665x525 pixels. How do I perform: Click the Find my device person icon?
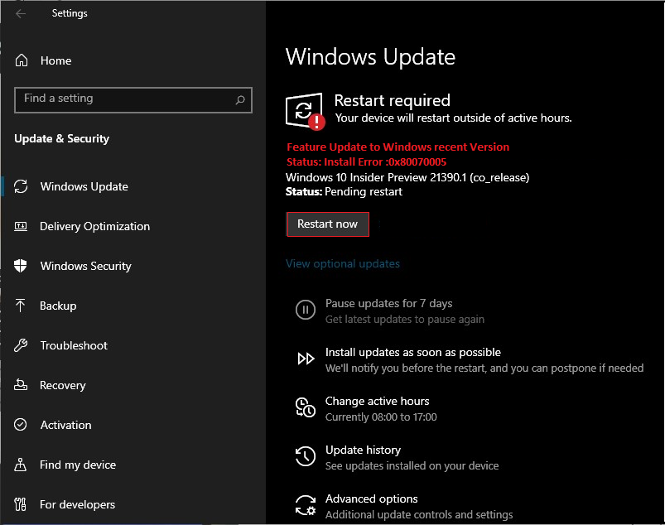tap(21, 465)
